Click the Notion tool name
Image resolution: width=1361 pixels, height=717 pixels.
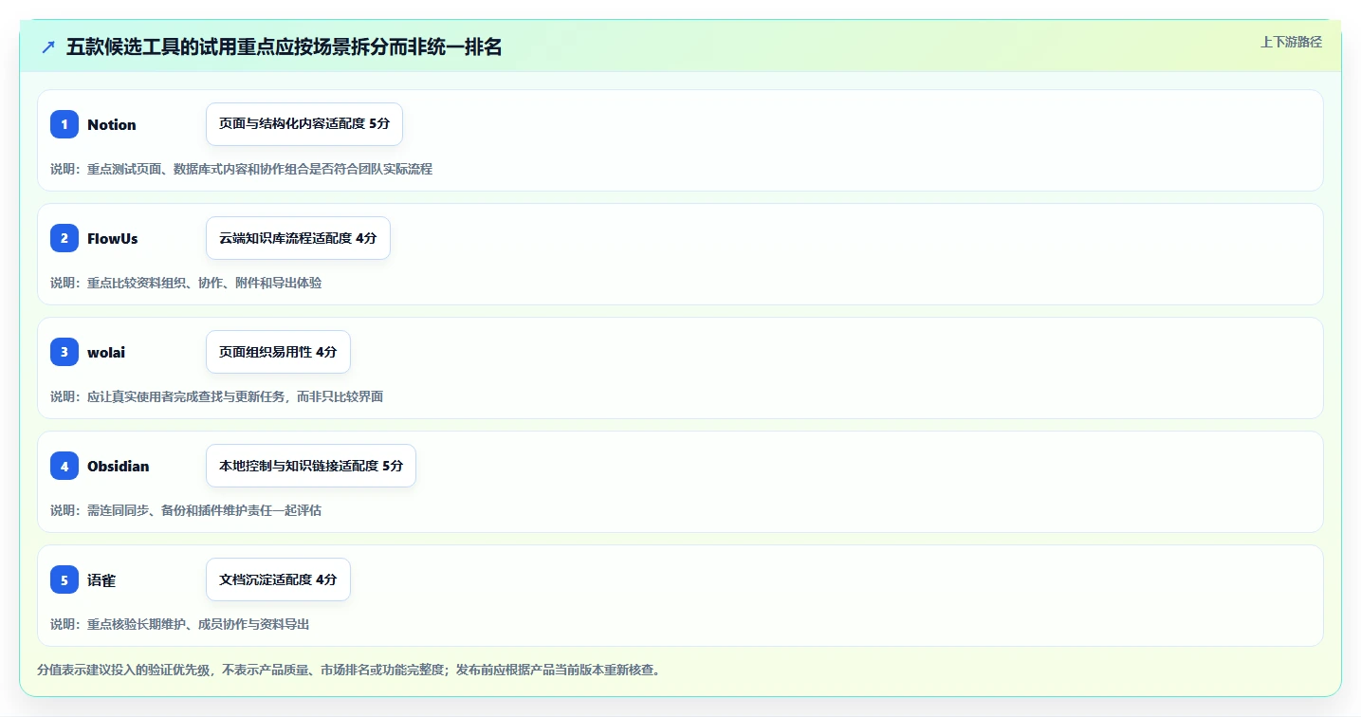tap(112, 124)
